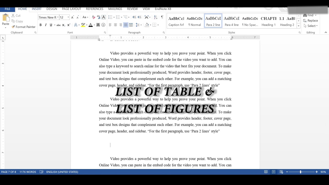Decrease font size with Shrink Font
The height and width of the screenshot is (185, 329).
[77, 17]
